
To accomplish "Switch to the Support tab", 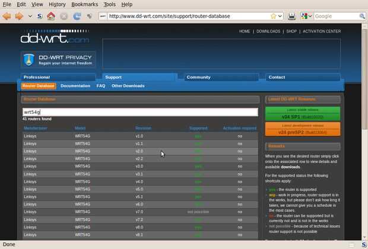I will [140, 77].
